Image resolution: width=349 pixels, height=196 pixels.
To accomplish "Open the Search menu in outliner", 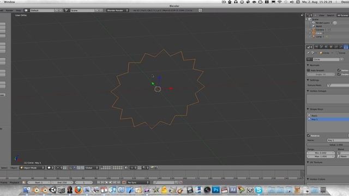I will click(330, 15).
